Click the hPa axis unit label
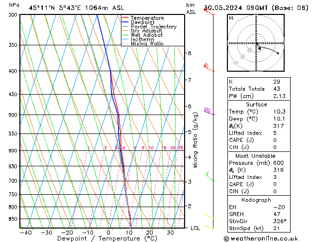 pos(14,5)
